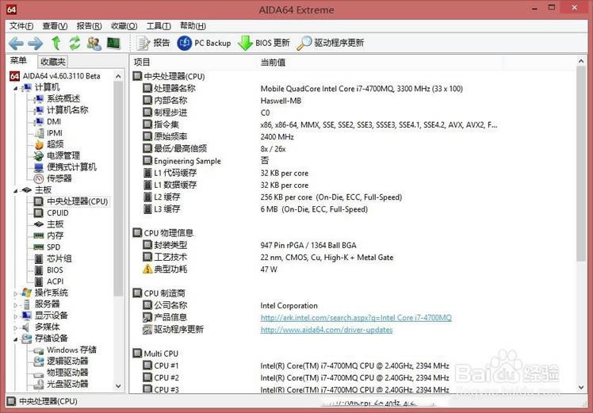The height and width of the screenshot is (413, 593).
Task: Open PC Backup from the toolbar
Action: click(x=203, y=43)
